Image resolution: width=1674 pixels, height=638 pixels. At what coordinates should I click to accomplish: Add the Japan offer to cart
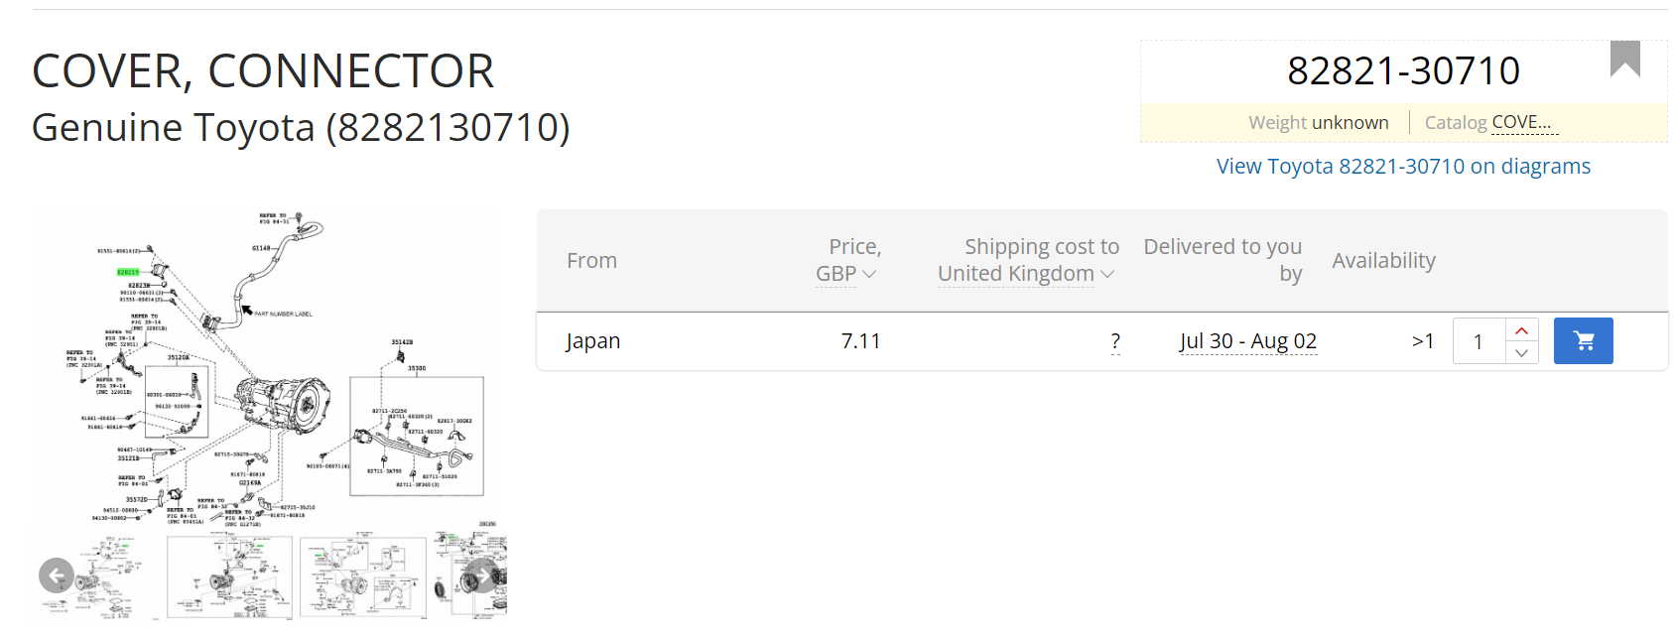click(1583, 341)
